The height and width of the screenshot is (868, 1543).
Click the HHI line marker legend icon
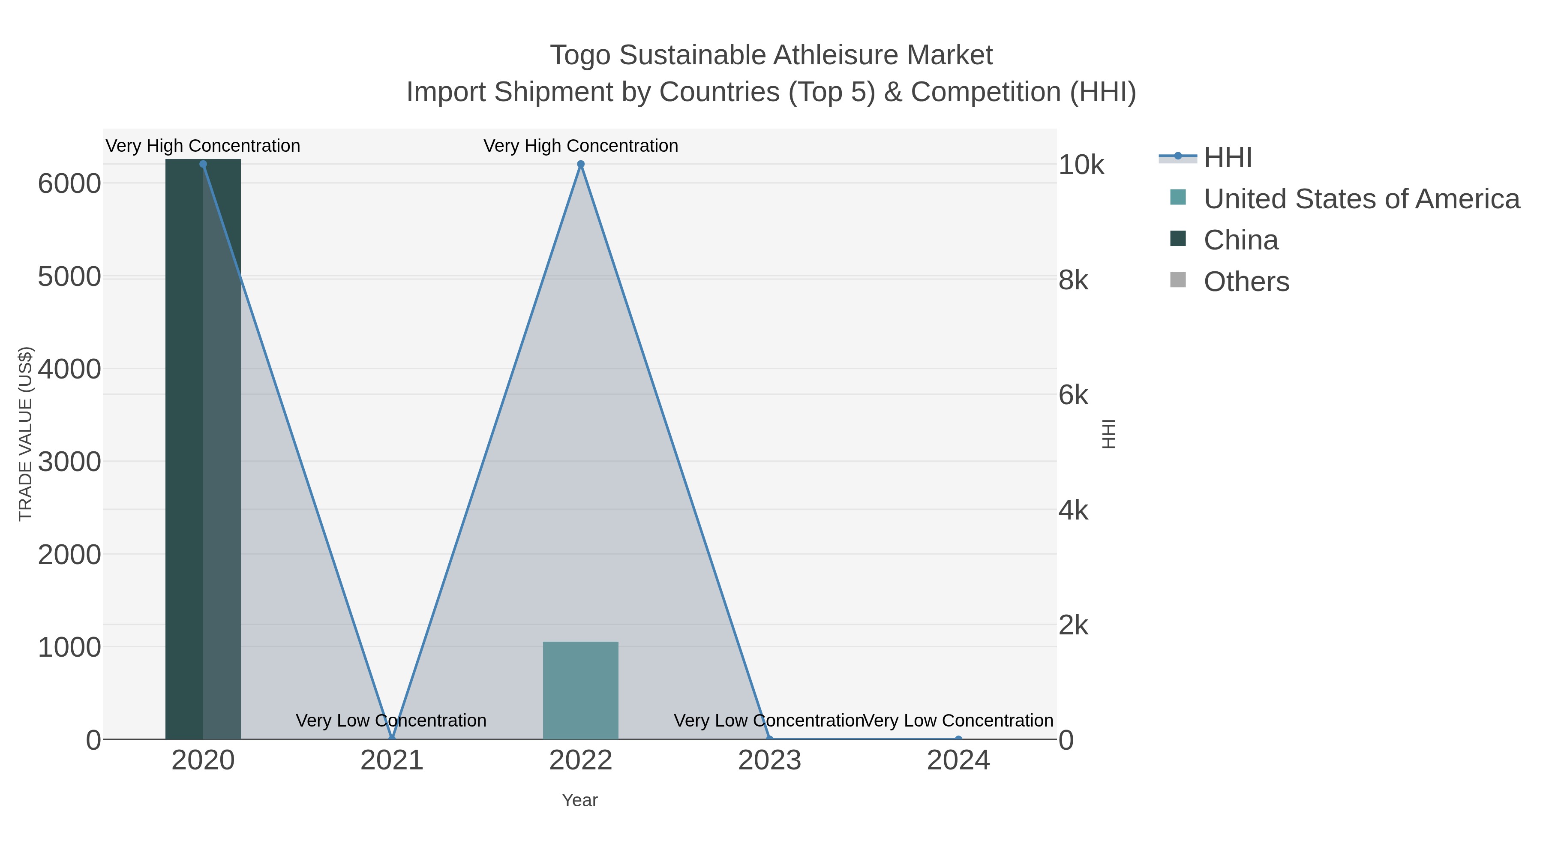click(1178, 156)
